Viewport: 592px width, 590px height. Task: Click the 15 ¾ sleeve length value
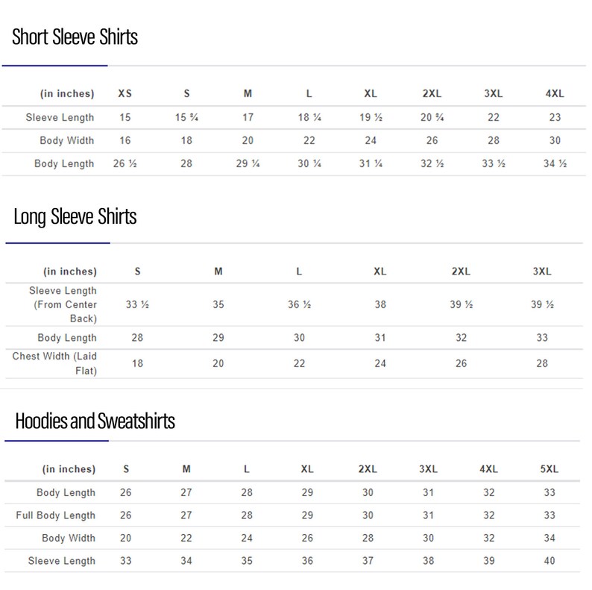pyautogui.click(x=186, y=117)
